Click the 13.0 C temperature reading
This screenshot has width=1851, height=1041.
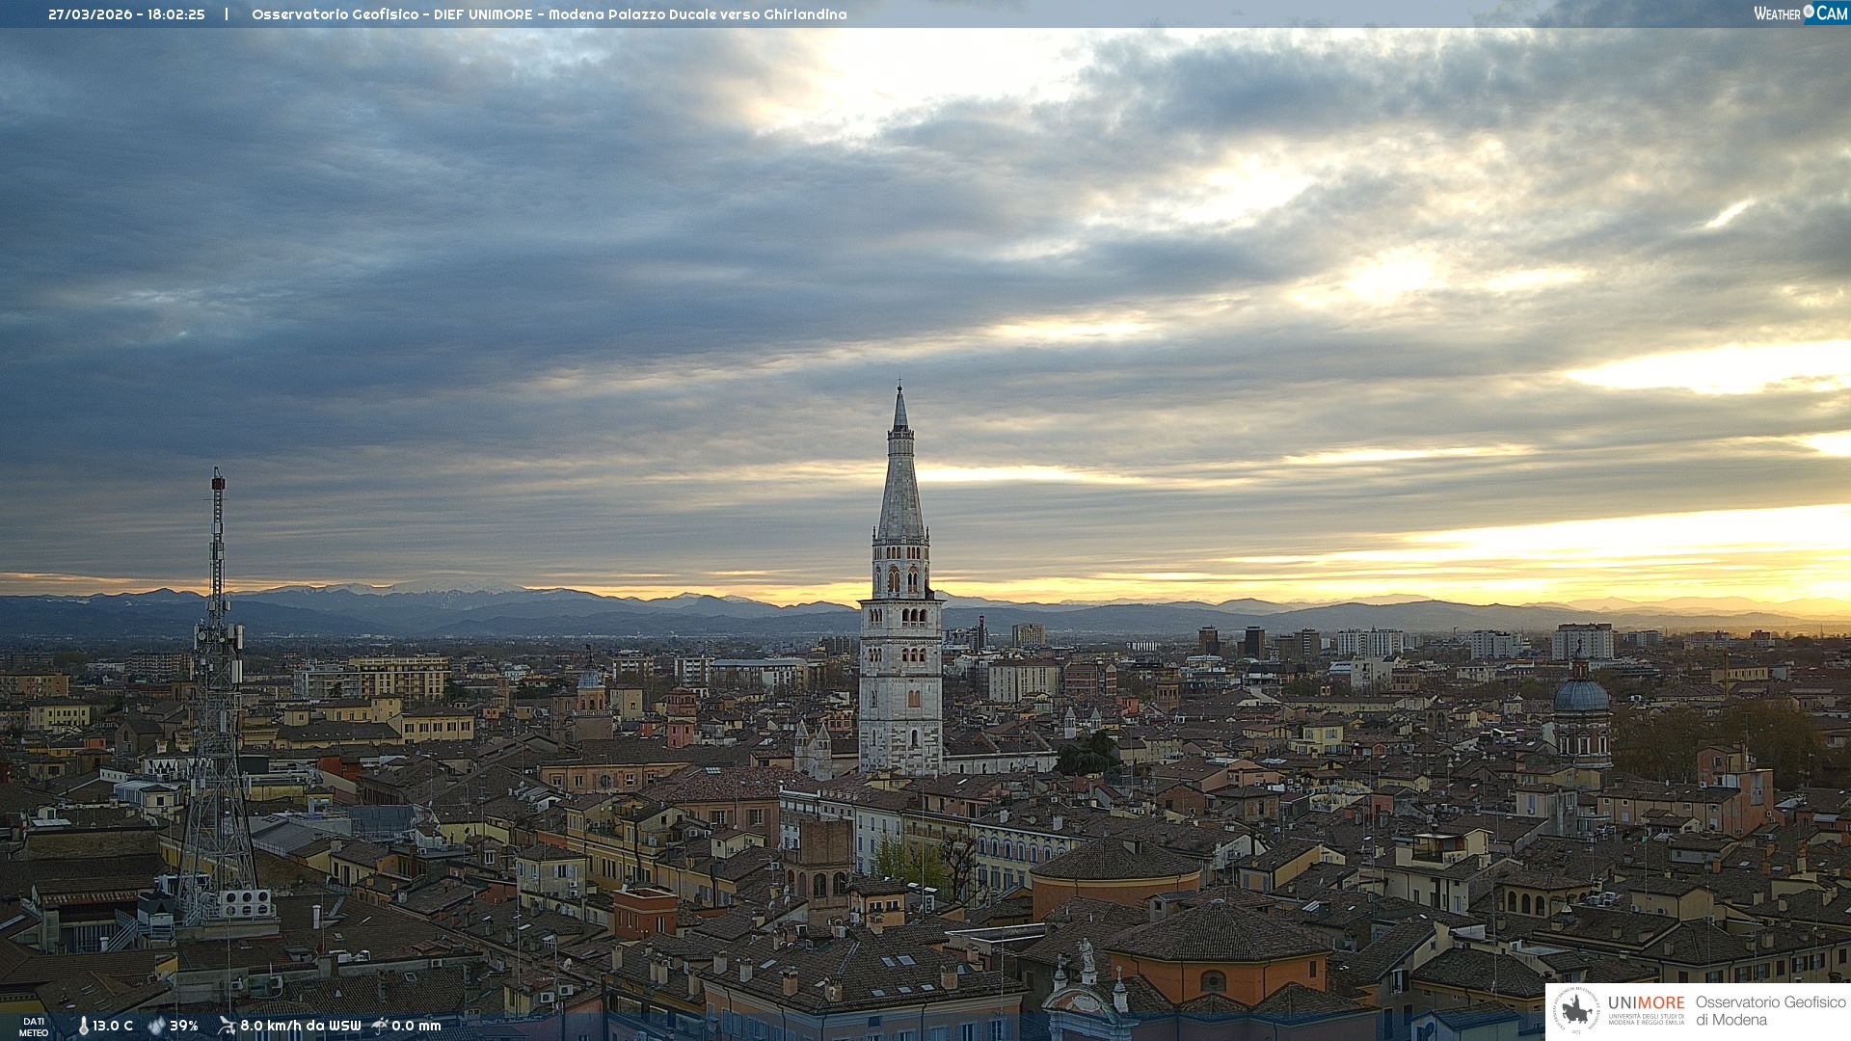[x=113, y=1026]
